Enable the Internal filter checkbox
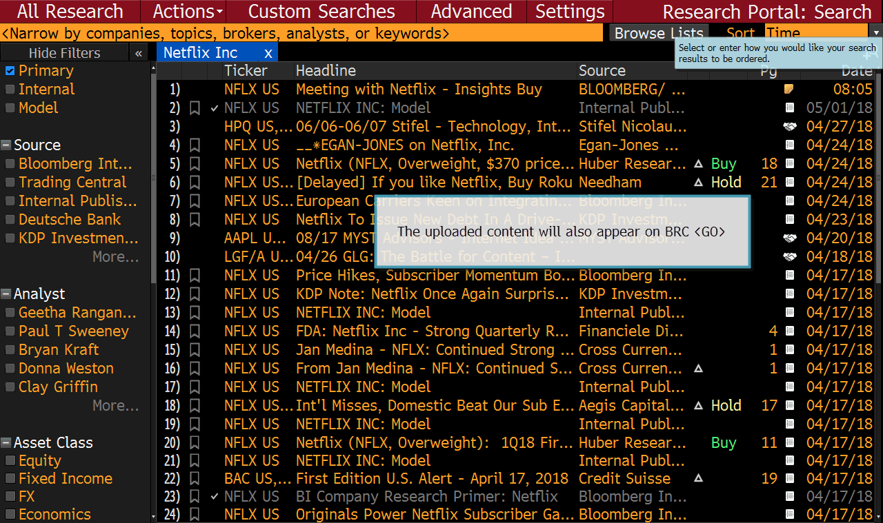This screenshot has width=883, height=523. (x=10, y=89)
